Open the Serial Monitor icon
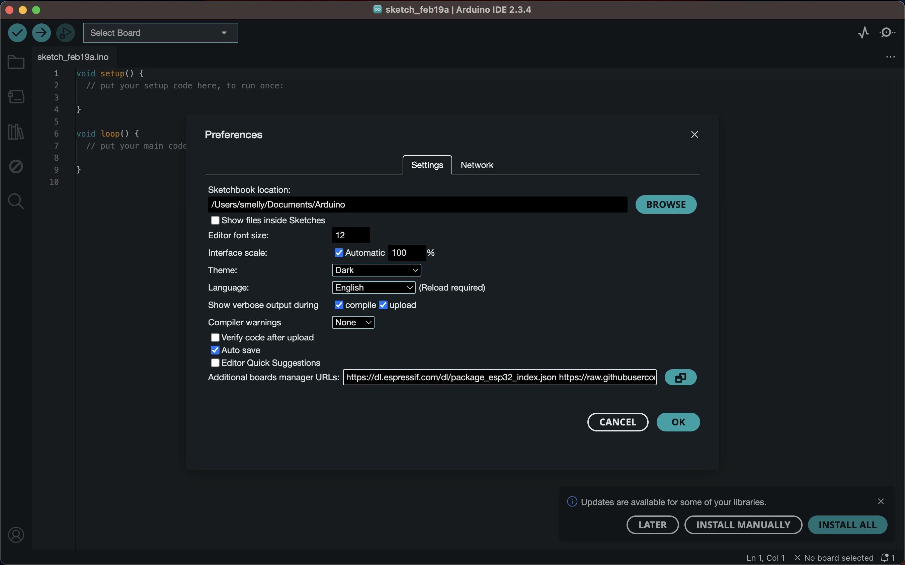 pyautogui.click(x=888, y=33)
